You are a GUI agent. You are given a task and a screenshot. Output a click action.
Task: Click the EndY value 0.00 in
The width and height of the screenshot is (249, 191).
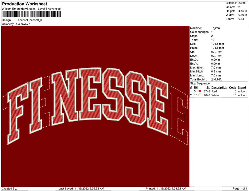215,63
